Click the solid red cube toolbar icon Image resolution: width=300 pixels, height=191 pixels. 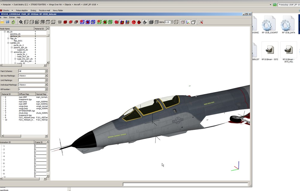pos(65,22)
